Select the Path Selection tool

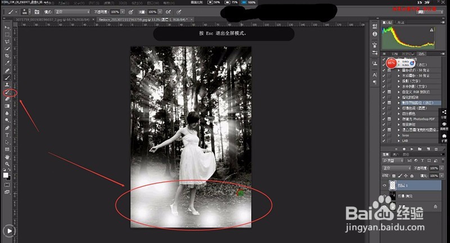(7, 142)
